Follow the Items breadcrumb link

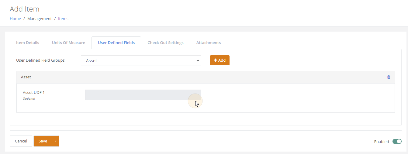pyautogui.click(x=63, y=19)
